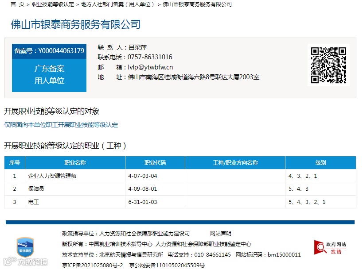Image resolution: width=363 pixels, height=269 pixels.
Task: Open 京ICP备2021025080号-2 link
Action: coord(92,265)
